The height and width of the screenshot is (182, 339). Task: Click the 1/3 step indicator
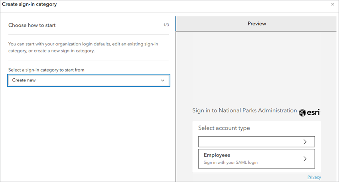point(166,25)
